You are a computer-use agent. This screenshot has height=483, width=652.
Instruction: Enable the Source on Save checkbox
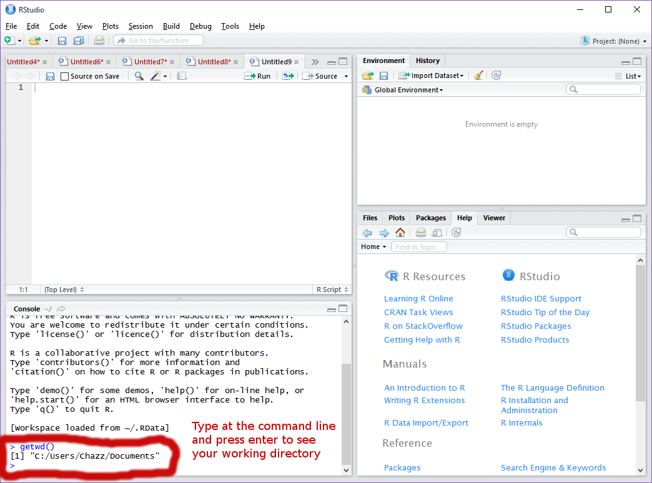64,77
